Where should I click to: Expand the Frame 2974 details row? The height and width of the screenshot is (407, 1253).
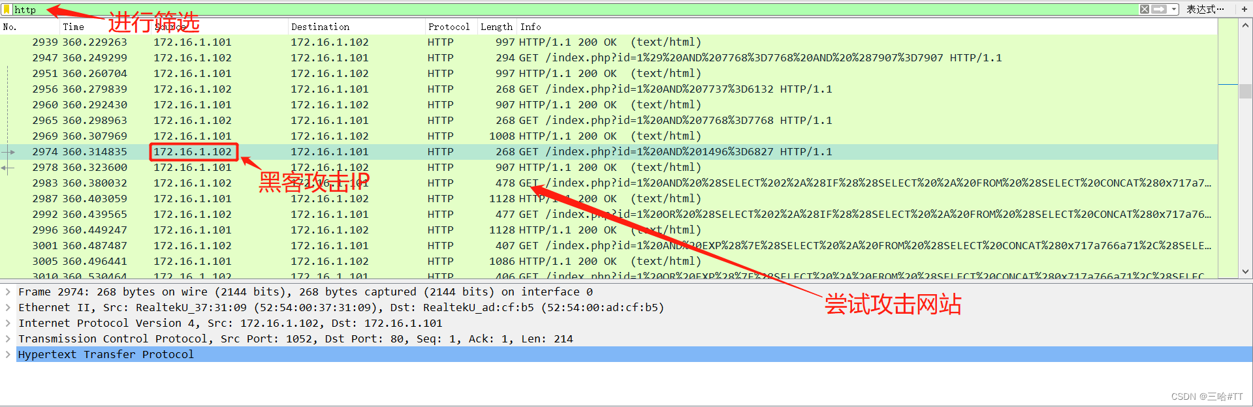click(x=8, y=292)
